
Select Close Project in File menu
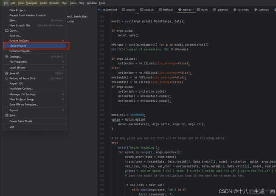[35, 46]
